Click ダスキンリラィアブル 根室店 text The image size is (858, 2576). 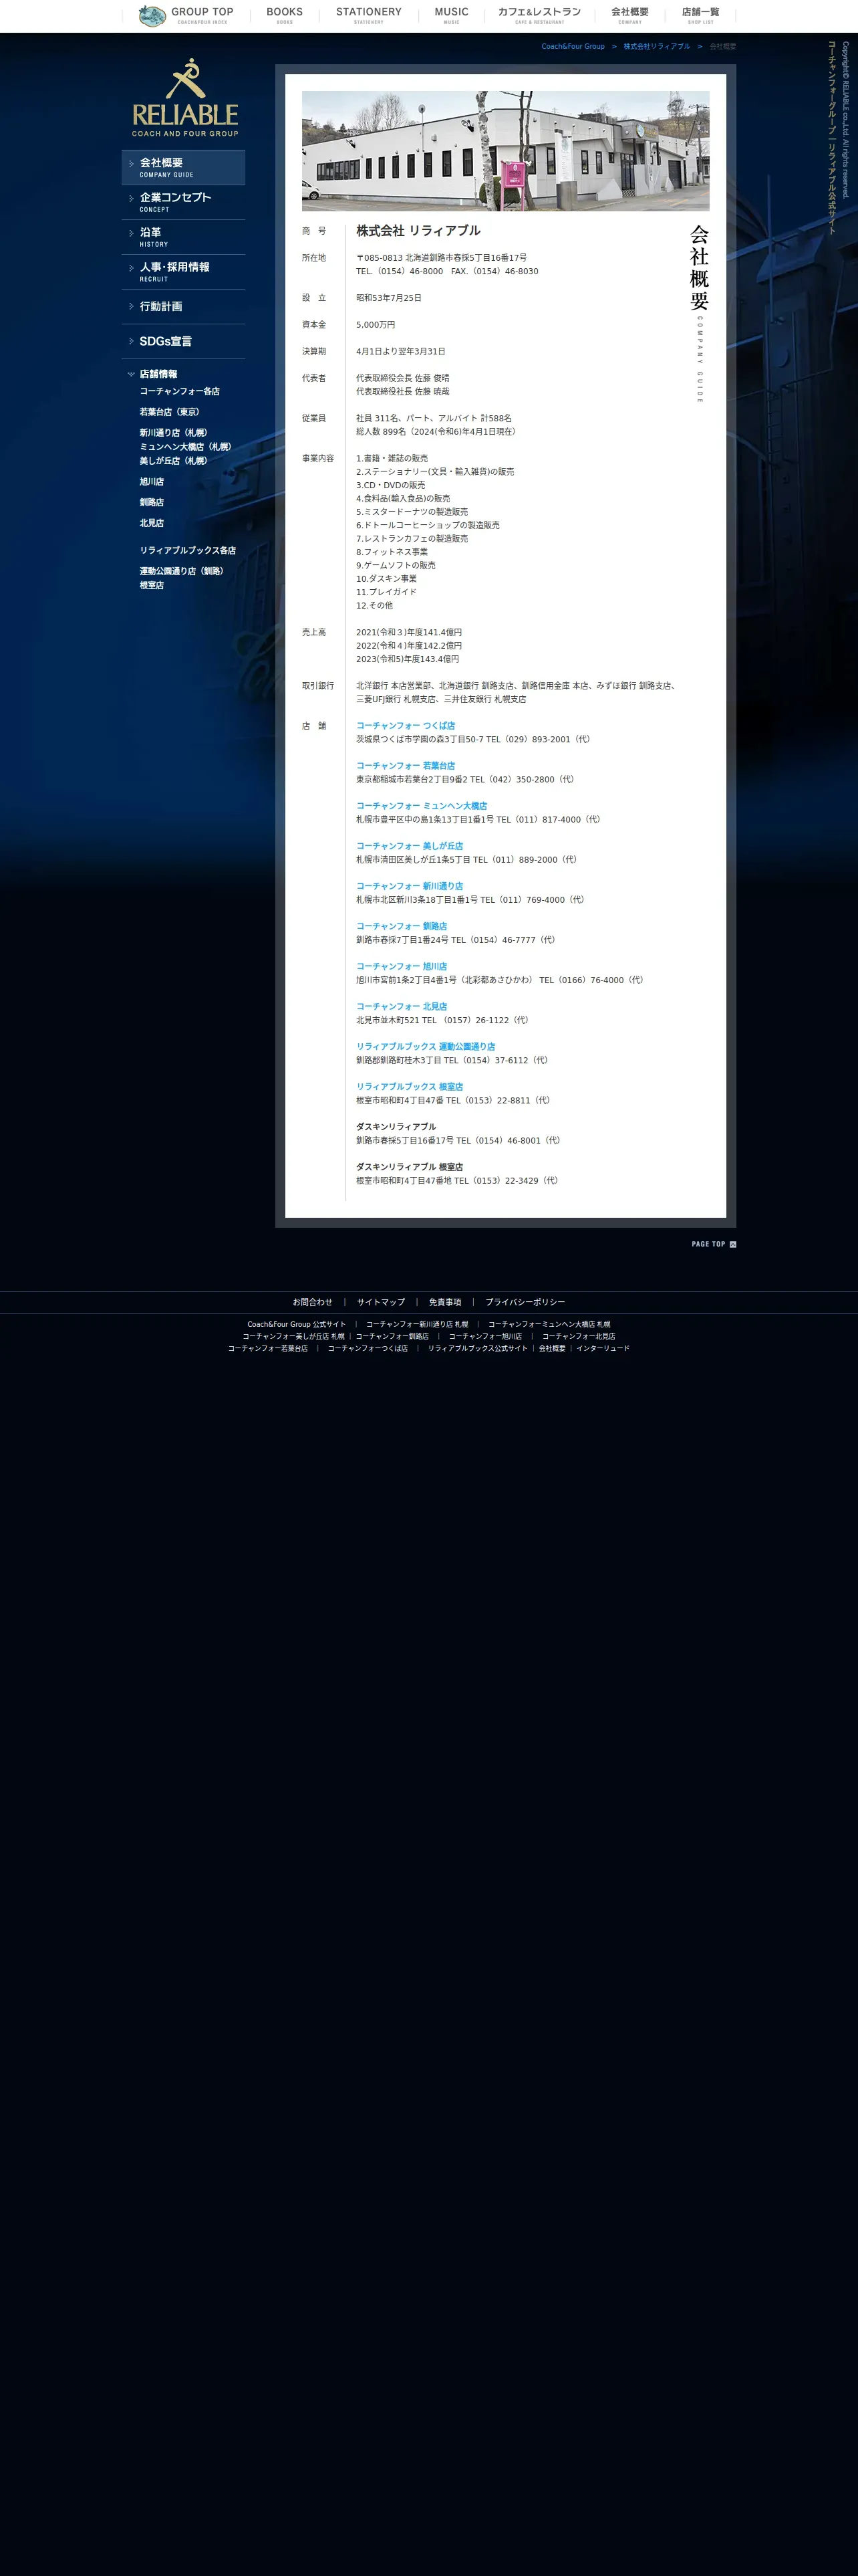point(410,1167)
